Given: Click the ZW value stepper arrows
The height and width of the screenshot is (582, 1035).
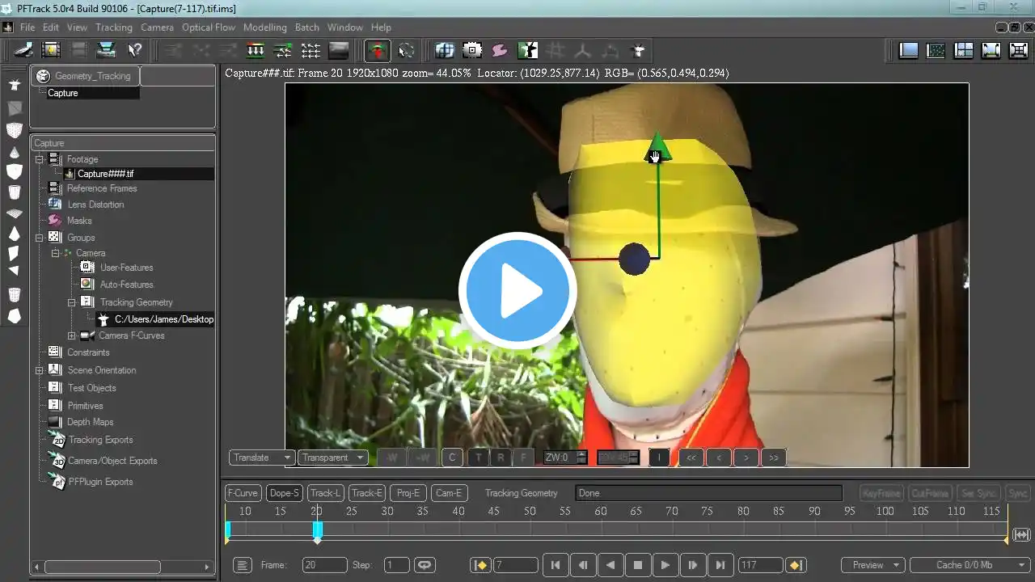Looking at the screenshot, I should click(x=581, y=458).
